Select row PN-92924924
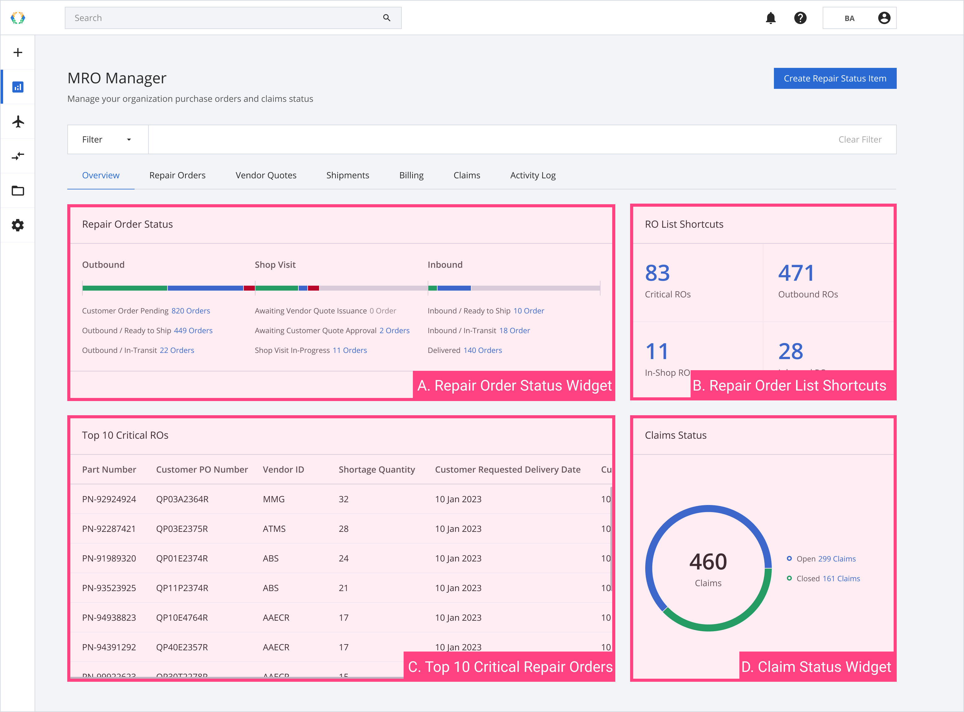Screen dimensions: 964x712 click(x=341, y=499)
